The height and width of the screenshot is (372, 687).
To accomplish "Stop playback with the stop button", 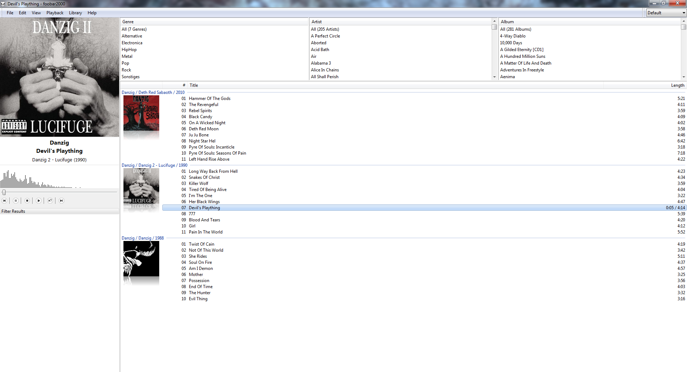I will click(27, 201).
